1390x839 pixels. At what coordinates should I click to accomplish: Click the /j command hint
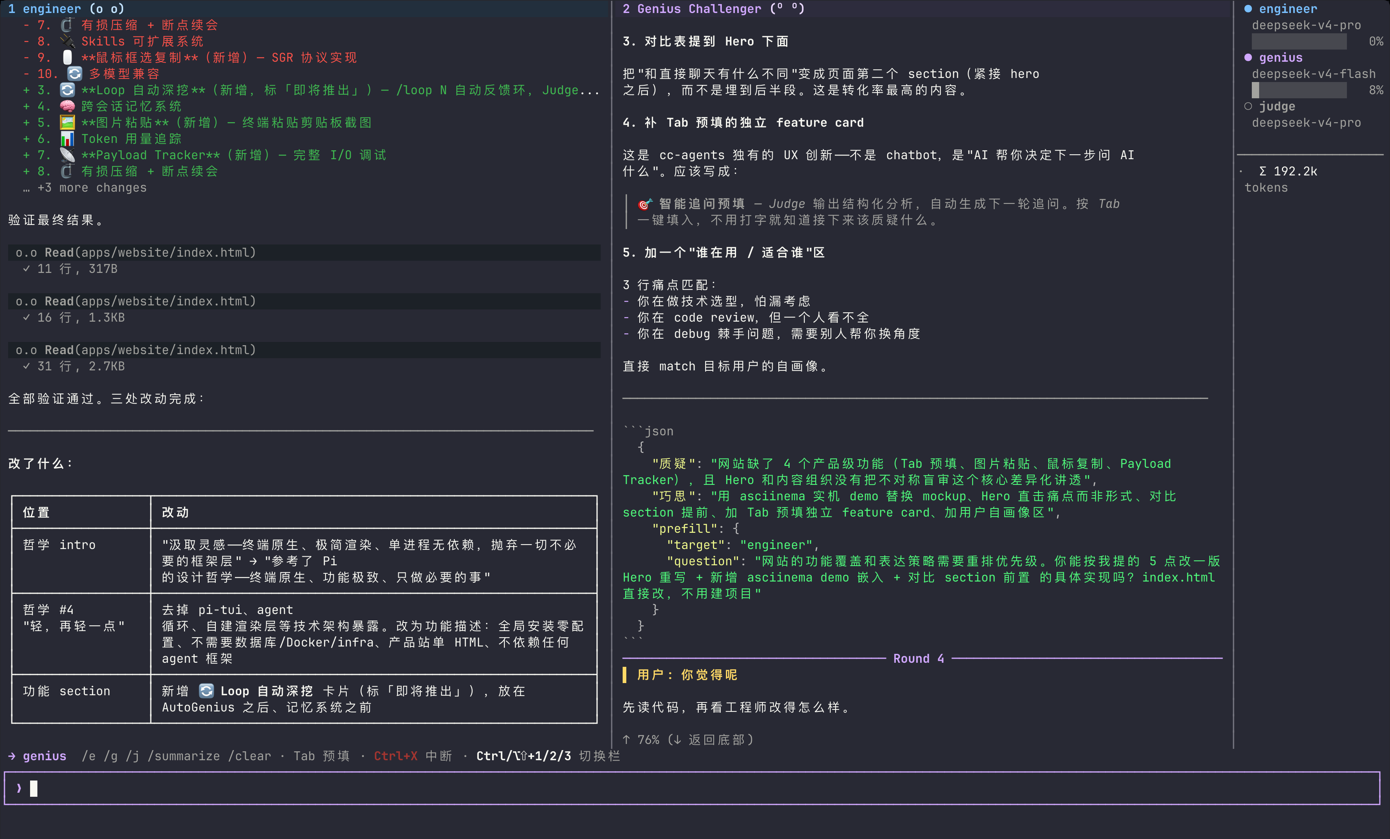(132, 756)
